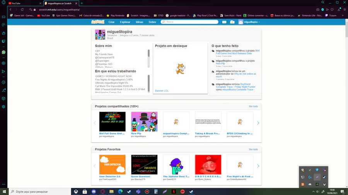Open the GX Corner gamepad sidebar icon
Image resolution: width=348 pixels, height=195 pixels.
tap(3, 17)
